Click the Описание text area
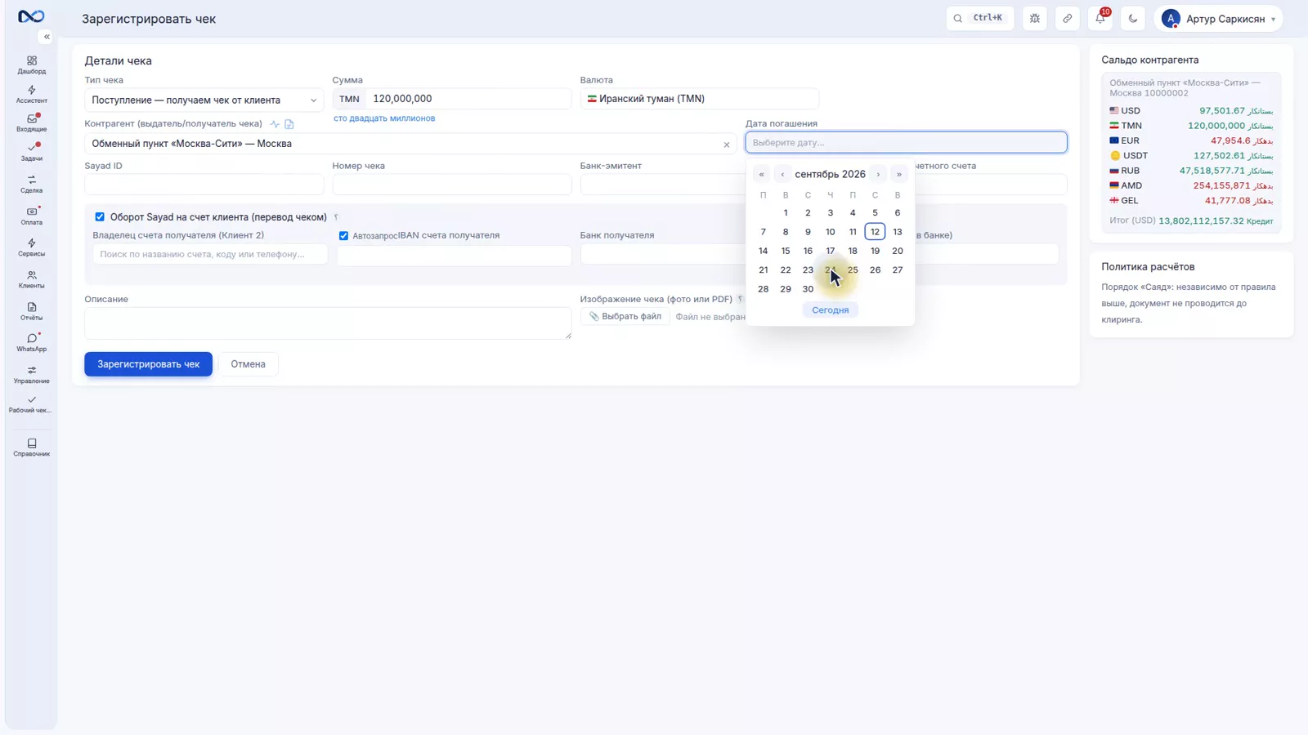The height and width of the screenshot is (735, 1308). pyautogui.click(x=328, y=323)
